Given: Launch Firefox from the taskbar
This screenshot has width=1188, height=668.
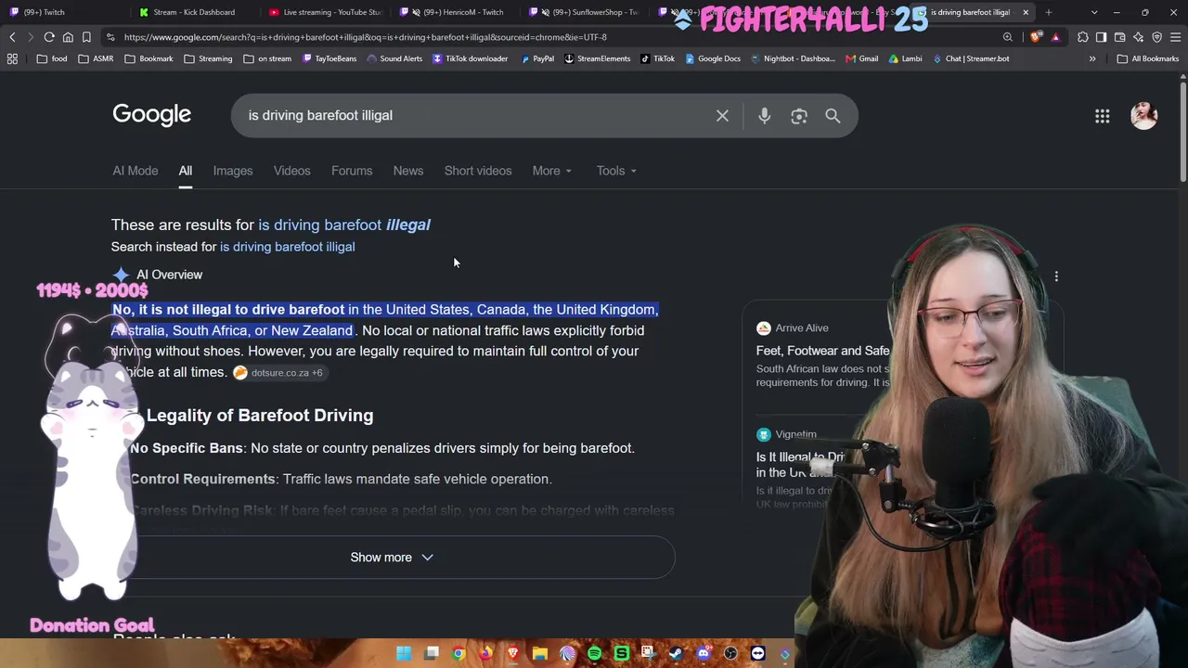Looking at the screenshot, I should coord(485,654).
